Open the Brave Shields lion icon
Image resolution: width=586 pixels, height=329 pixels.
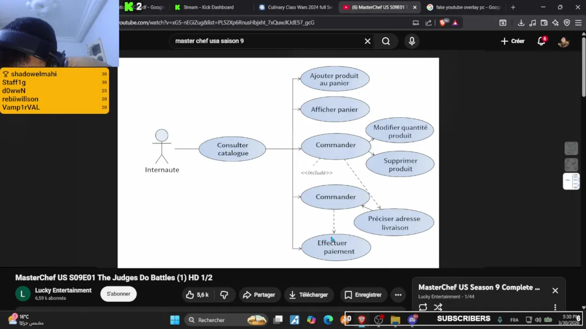[x=443, y=22]
